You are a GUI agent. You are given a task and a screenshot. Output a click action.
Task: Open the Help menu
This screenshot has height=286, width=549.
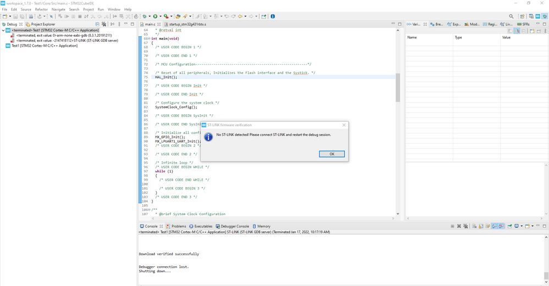(128, 9)
